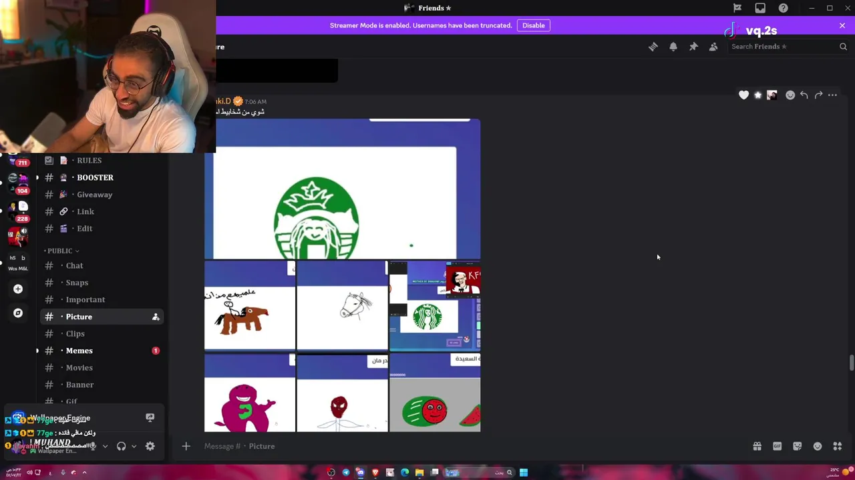
Task: React with the photo custom emoji
Action: [x=772, y=95]
